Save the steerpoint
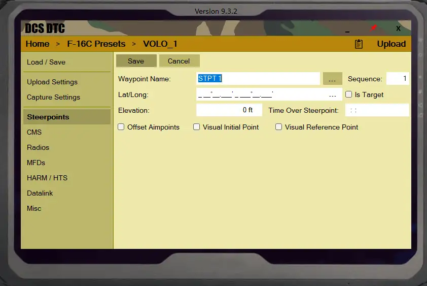This screenshot has width=427, height=286. 136,61
